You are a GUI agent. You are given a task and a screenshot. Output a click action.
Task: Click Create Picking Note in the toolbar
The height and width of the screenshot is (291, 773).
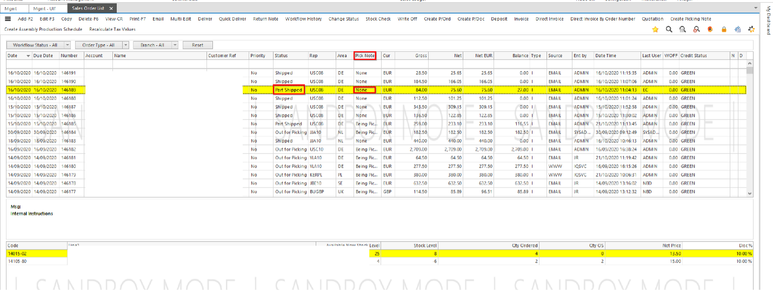click(x=690, y=19)
